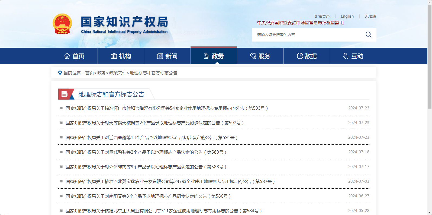Open announcement No. 588 about 介休绵芪

click(x=146, y=167)
